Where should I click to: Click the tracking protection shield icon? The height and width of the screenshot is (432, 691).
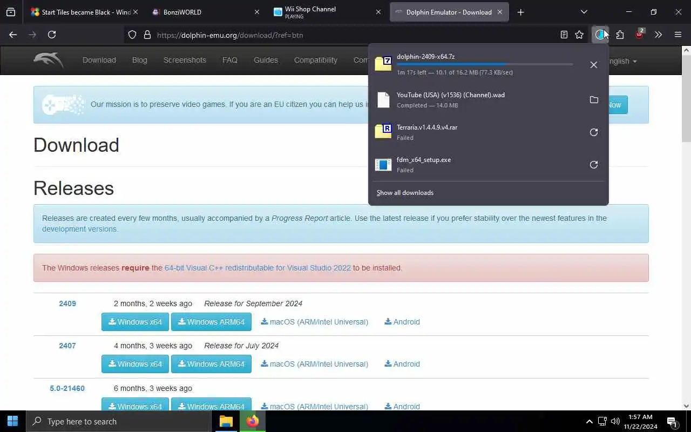click(132, 35)
